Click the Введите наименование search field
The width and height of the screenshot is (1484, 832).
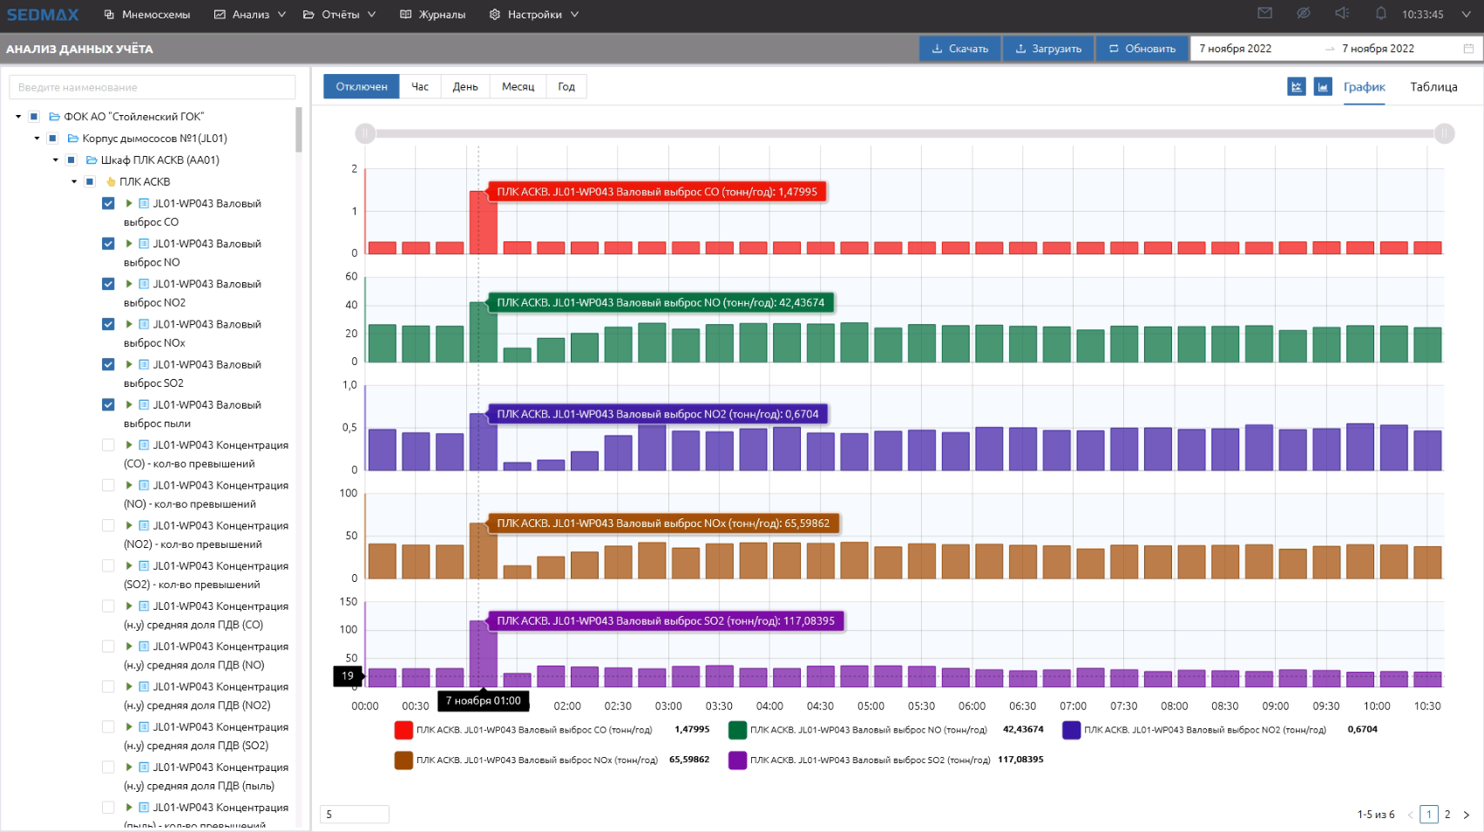[152, 87]
